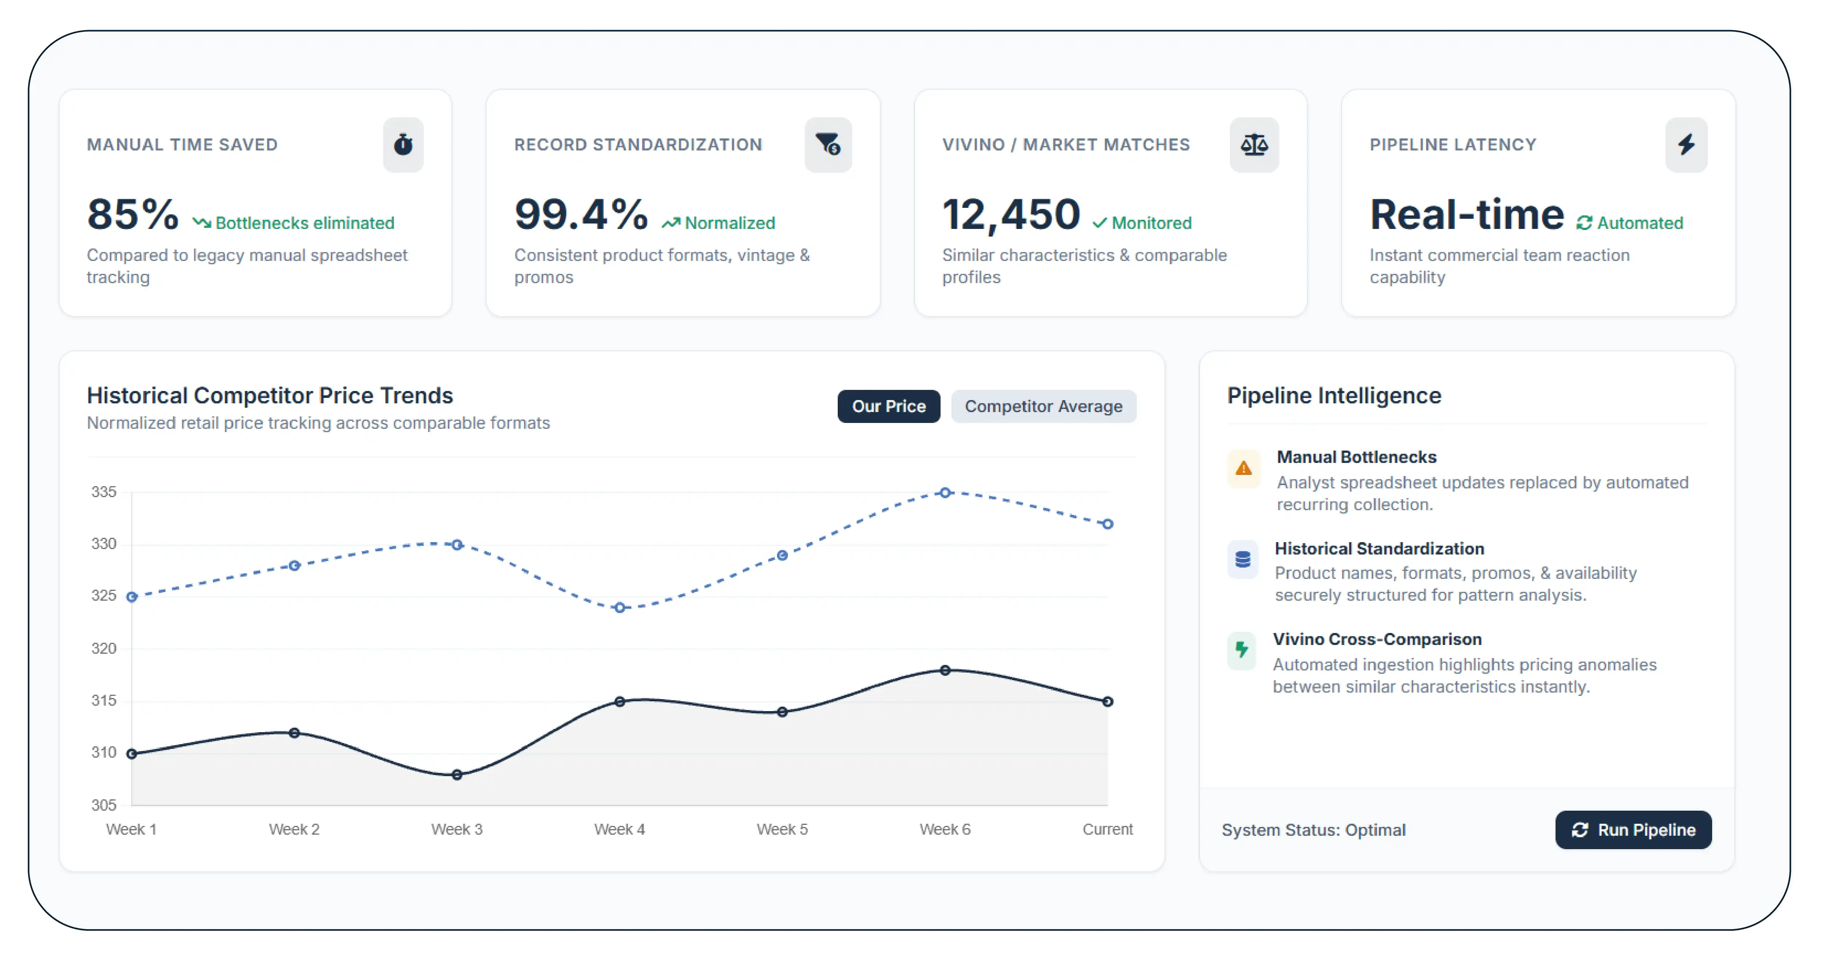Click the Historical Standardization item title
The height and width of the screenshot is (960, 1823).
(1379, 548)
